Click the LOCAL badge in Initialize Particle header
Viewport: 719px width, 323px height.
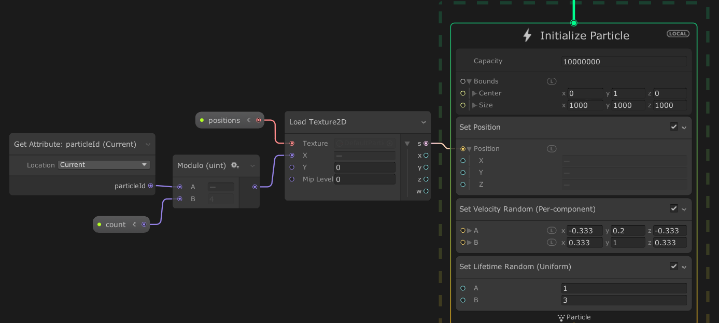678,33
